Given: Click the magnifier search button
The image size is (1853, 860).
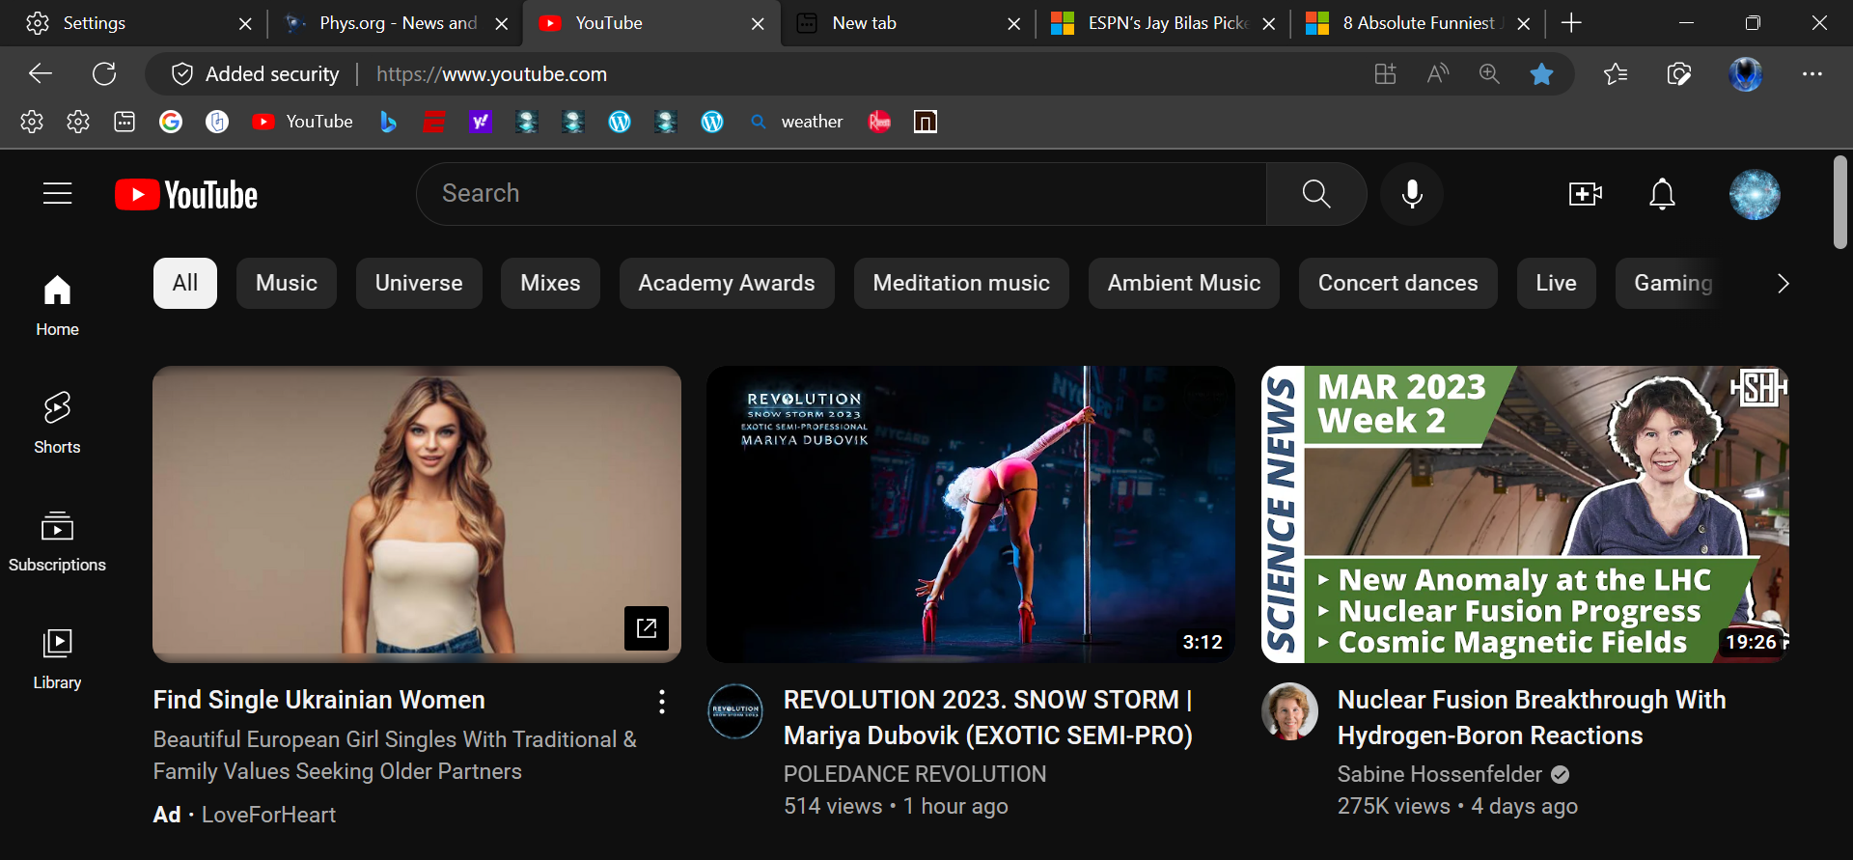Looking at the screenshot, I should point(1316,194).
